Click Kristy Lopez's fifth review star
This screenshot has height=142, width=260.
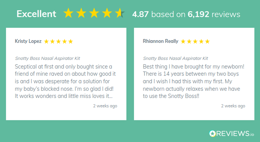click(x=71, y=41)
